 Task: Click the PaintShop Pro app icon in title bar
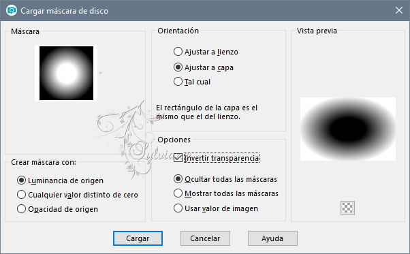[x=12, y=10]
